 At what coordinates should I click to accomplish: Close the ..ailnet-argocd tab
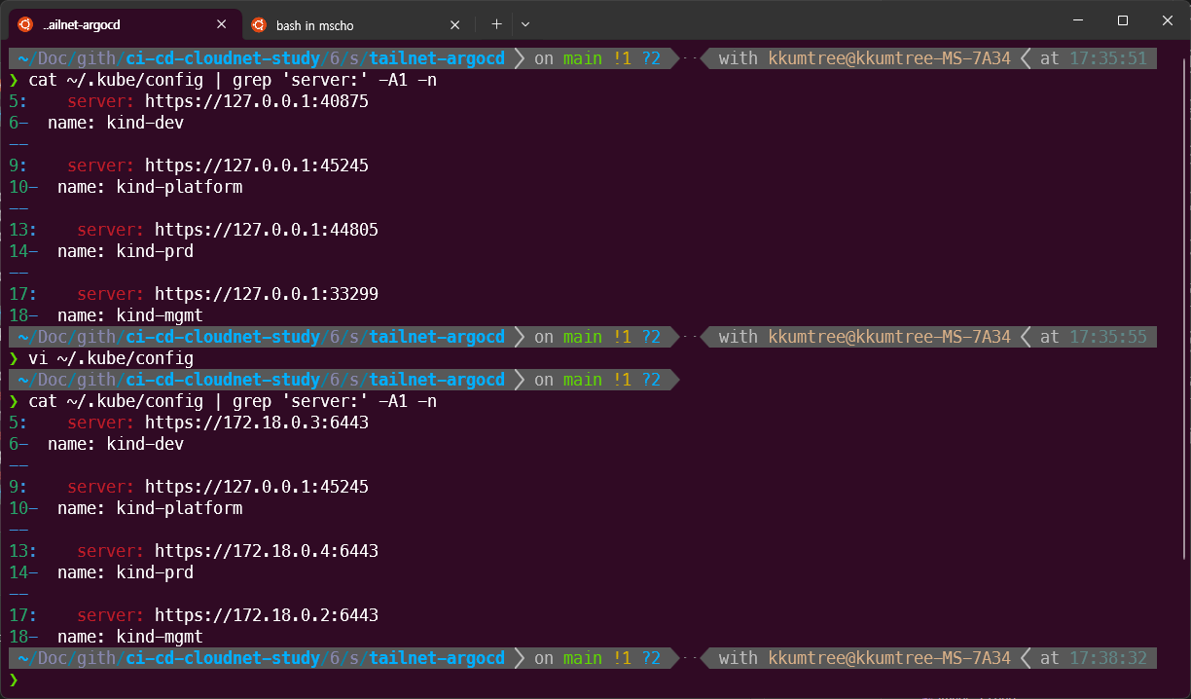[222, 24]
